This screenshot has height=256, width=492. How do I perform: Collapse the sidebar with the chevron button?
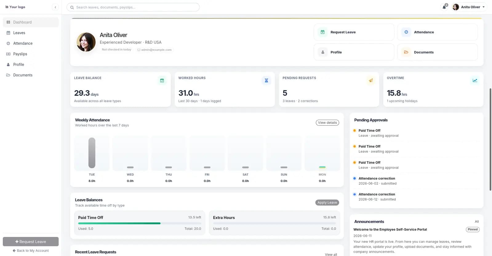(x=55, y=7)
